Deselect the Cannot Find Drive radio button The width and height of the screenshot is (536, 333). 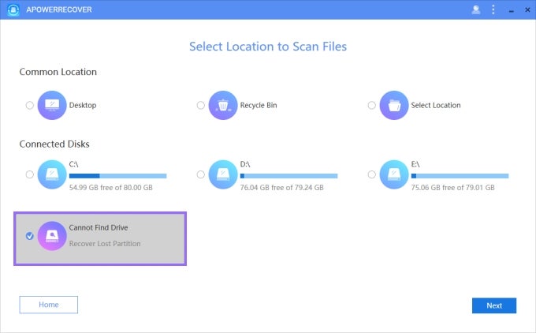coord(30,235)
